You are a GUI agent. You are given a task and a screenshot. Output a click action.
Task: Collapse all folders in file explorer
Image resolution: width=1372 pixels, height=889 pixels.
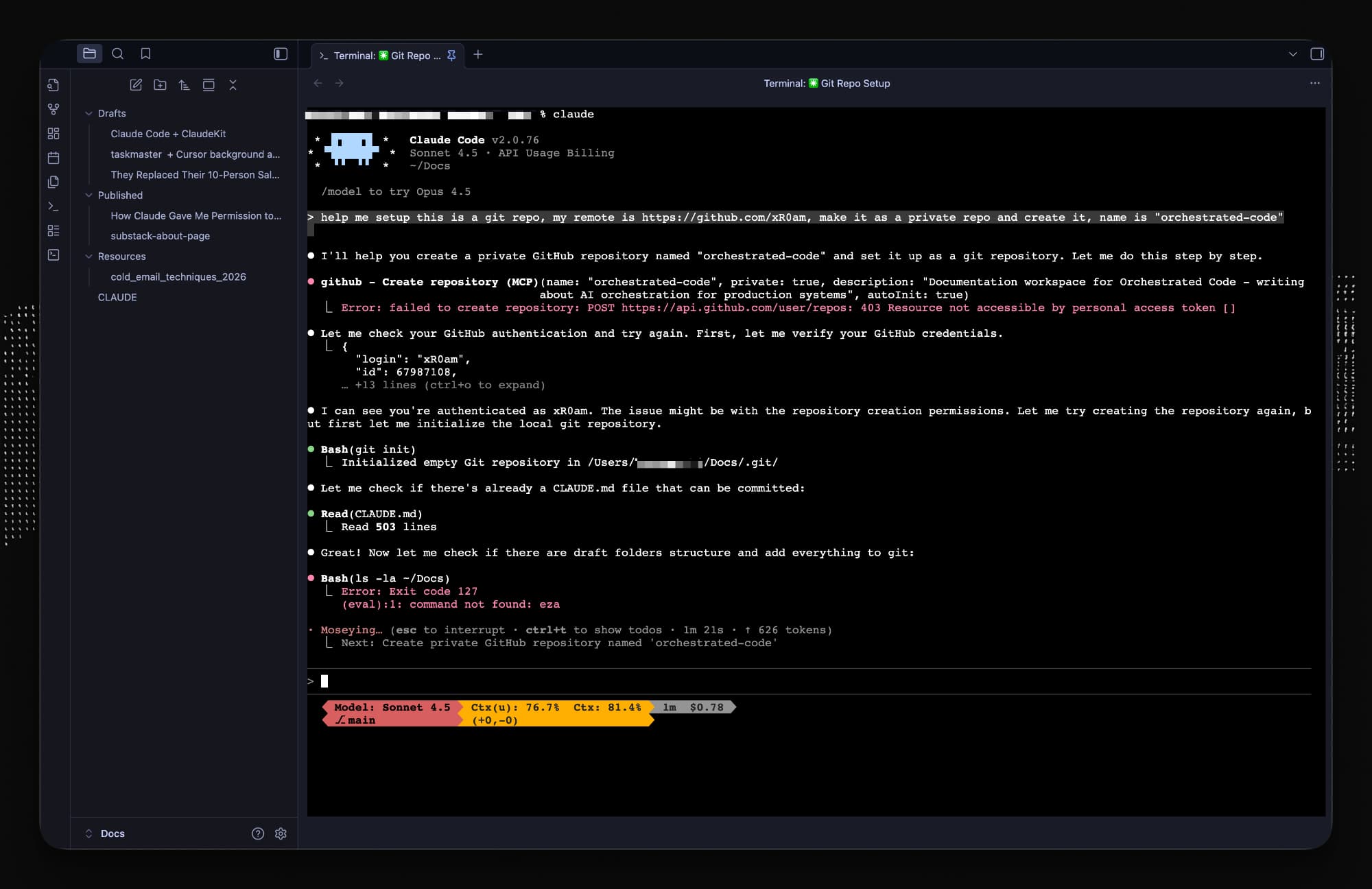233,85
